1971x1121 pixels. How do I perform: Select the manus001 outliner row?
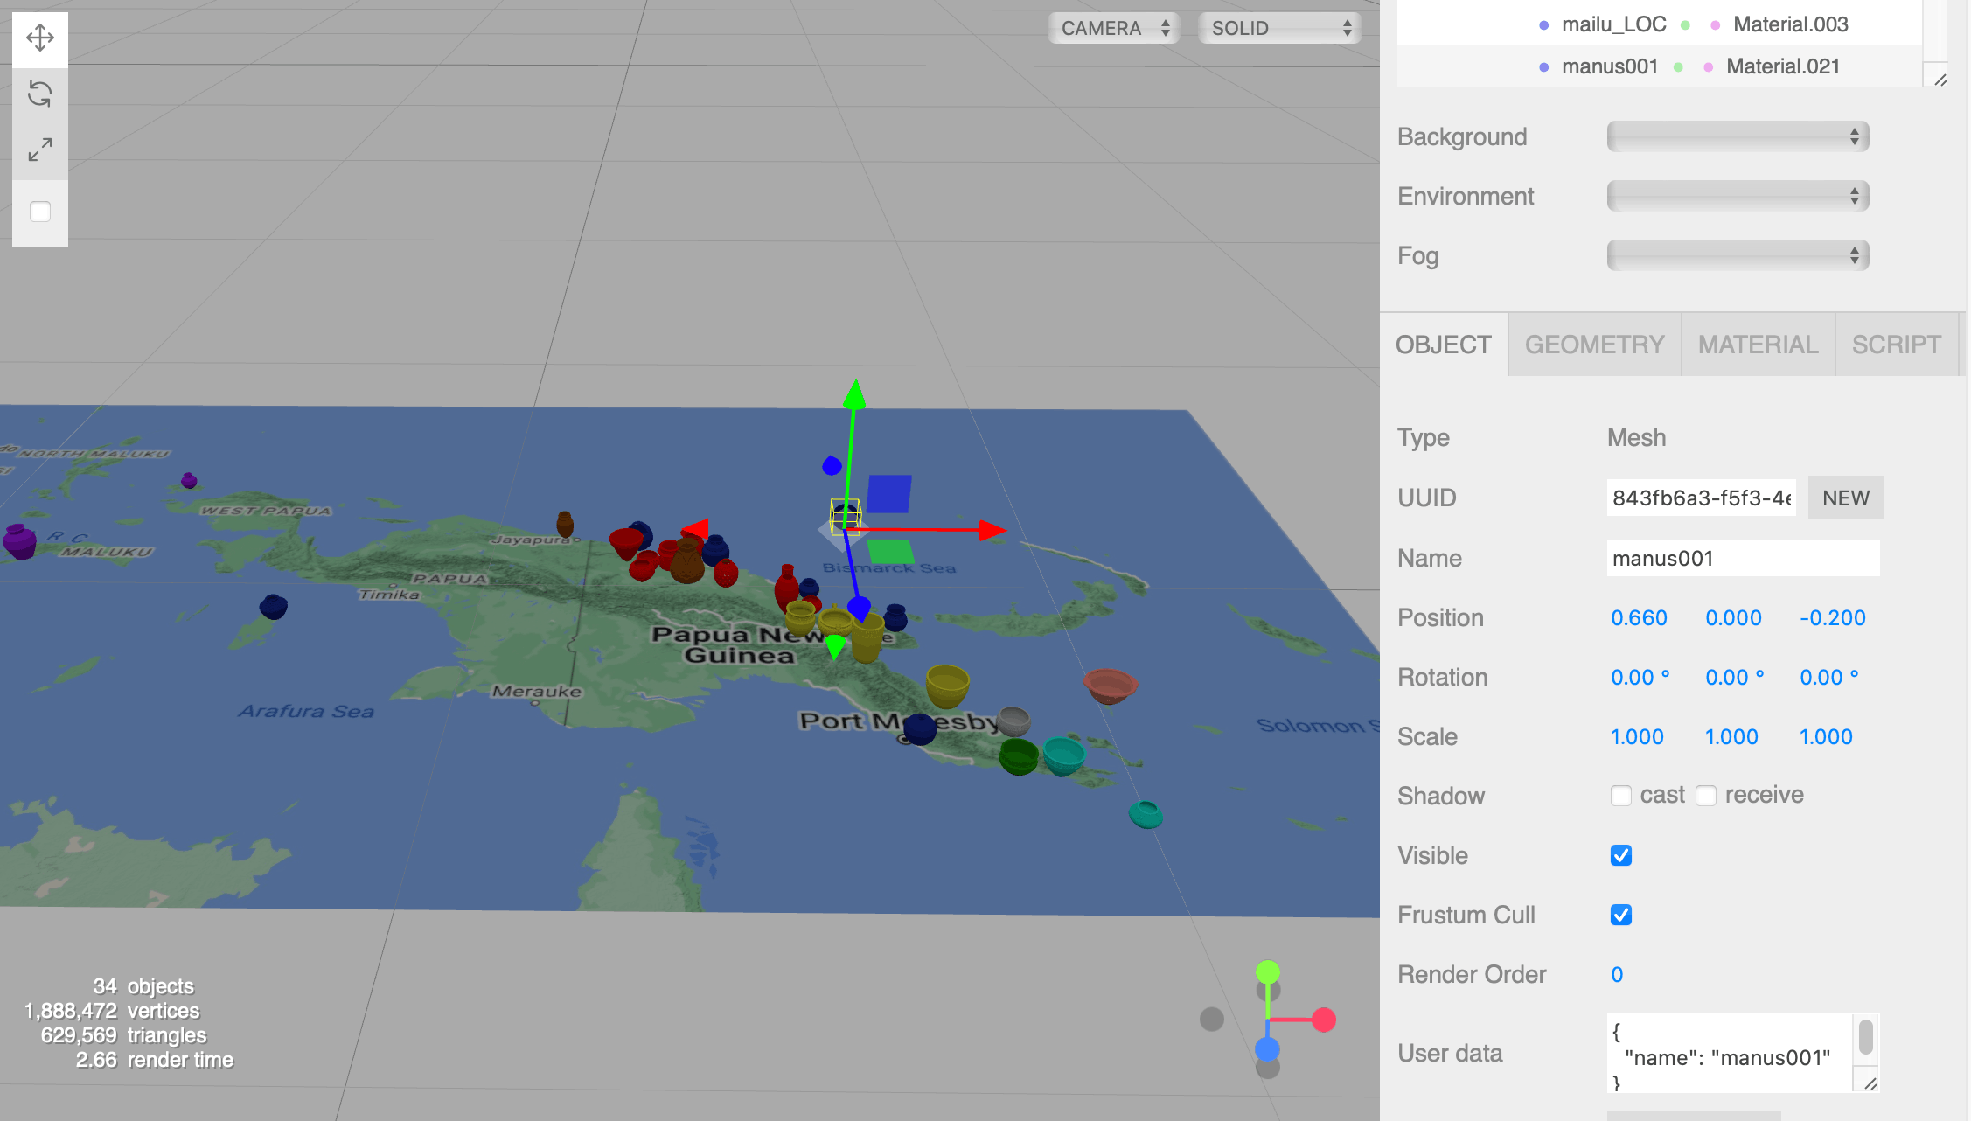(x=1660, y=66)
